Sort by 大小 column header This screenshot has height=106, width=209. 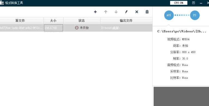point(53,21)
